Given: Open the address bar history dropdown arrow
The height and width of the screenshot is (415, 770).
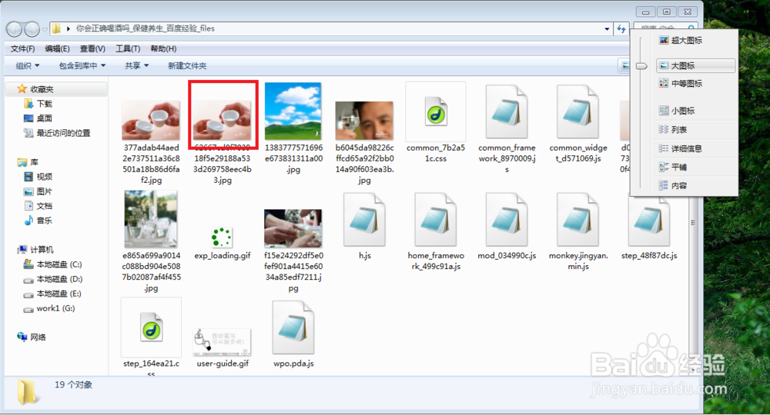Looking at the screenshot, I should (607, 29).
